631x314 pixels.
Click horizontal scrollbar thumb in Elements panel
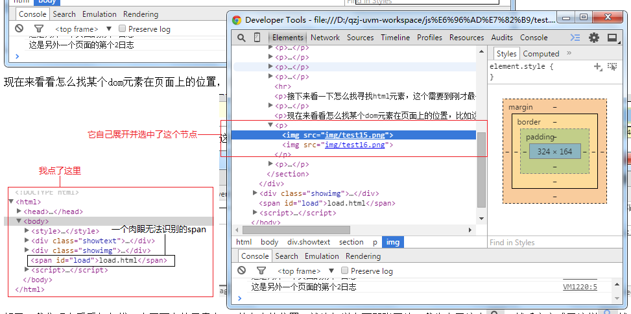click(x=296, y=230)
